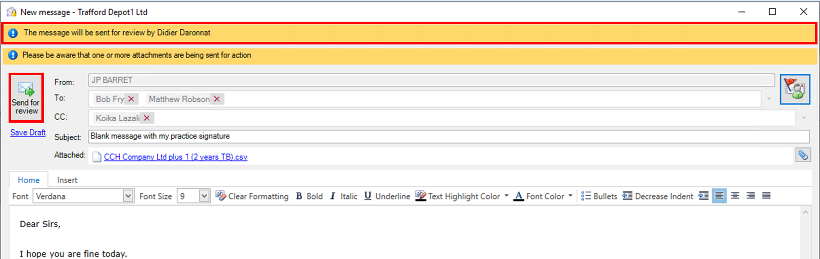Screen dimensions: 820x259
Task: Open Text Highlight Color dropdown arrow
Action: (x=506, y=196)
